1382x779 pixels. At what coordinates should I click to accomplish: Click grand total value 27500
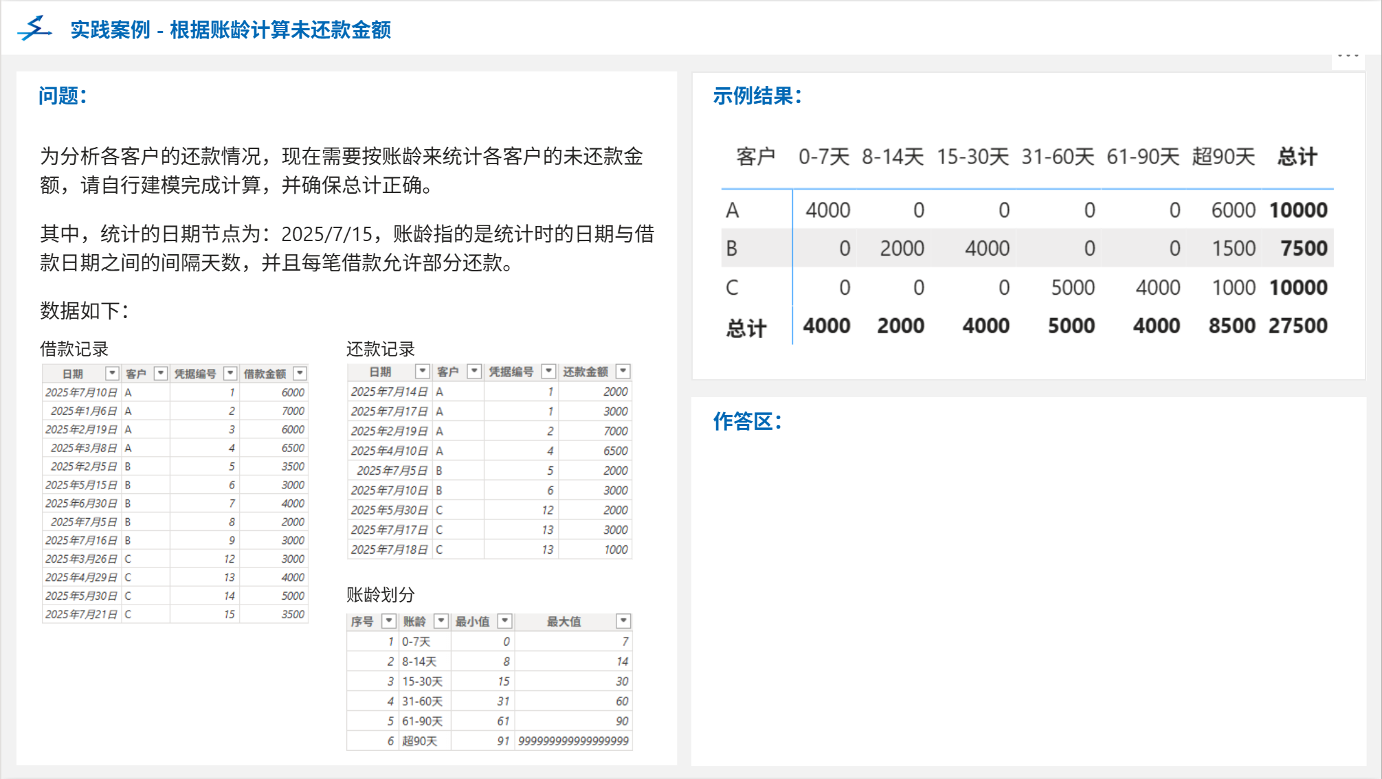1297,326
